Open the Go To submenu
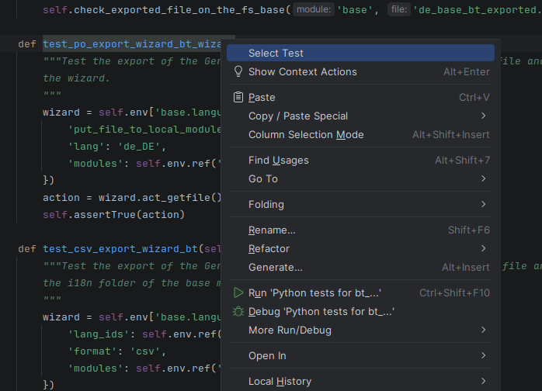This screenshot has height=391, width=542. click(360, 179)
